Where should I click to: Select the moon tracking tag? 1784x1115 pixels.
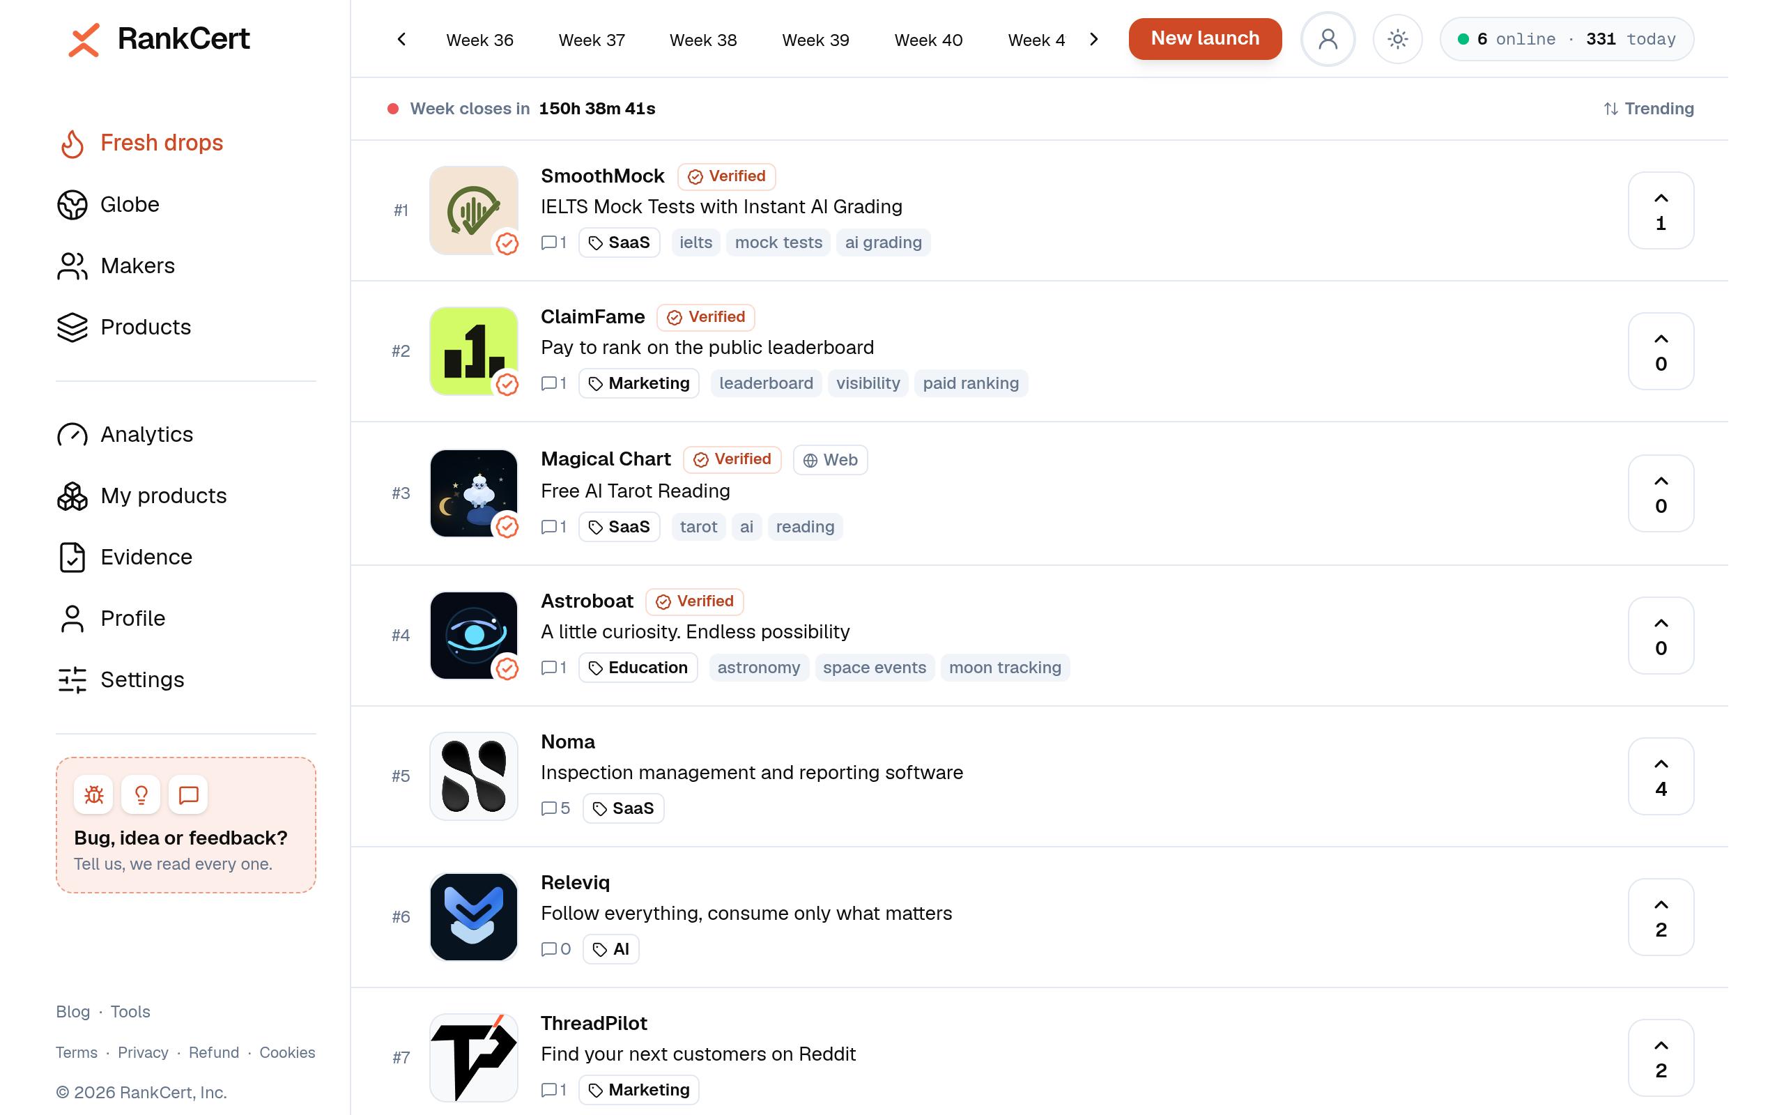coord(1005,668)
